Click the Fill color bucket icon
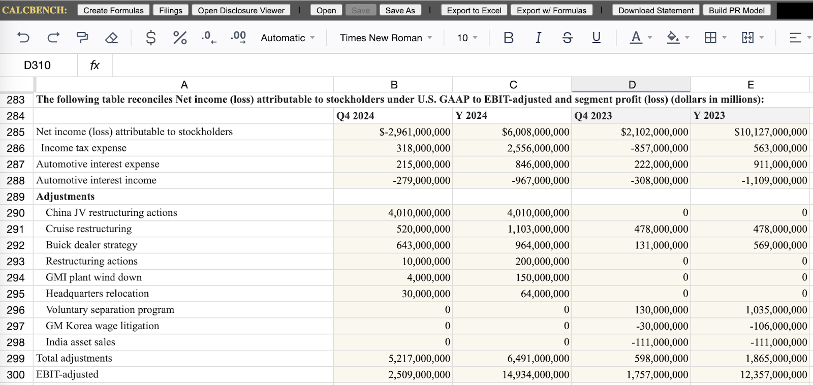The image size is (813, 385). [673, 38]
